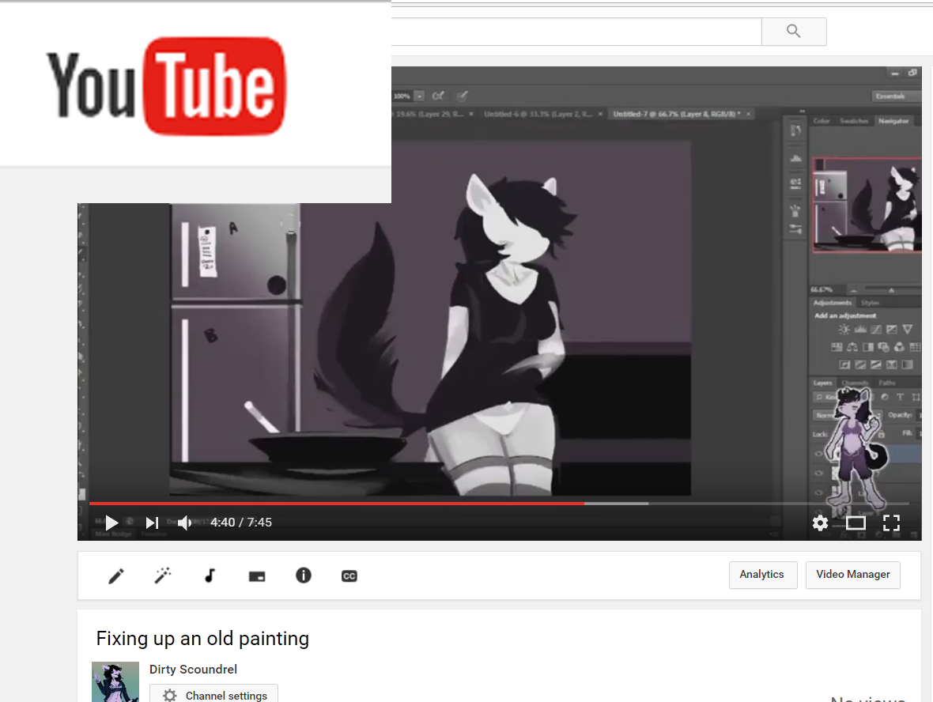Switch to the Untitled-6 document tab
This screenshot has height=702, width=933.
(538, 114)
